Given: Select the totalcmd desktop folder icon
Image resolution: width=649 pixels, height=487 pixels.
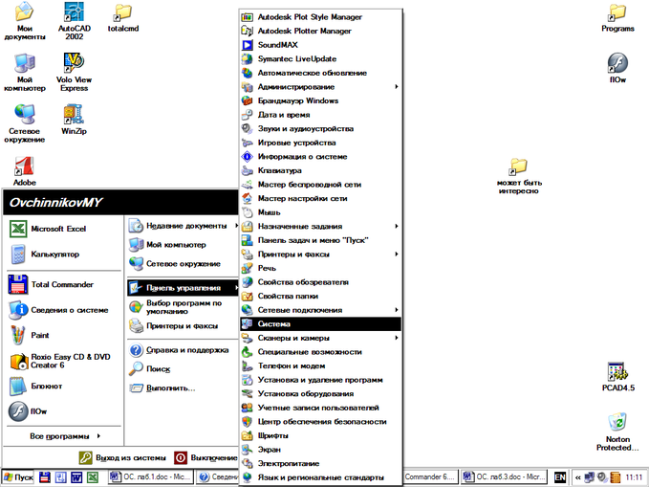Looking at the screenshot, I should (123, 18).
